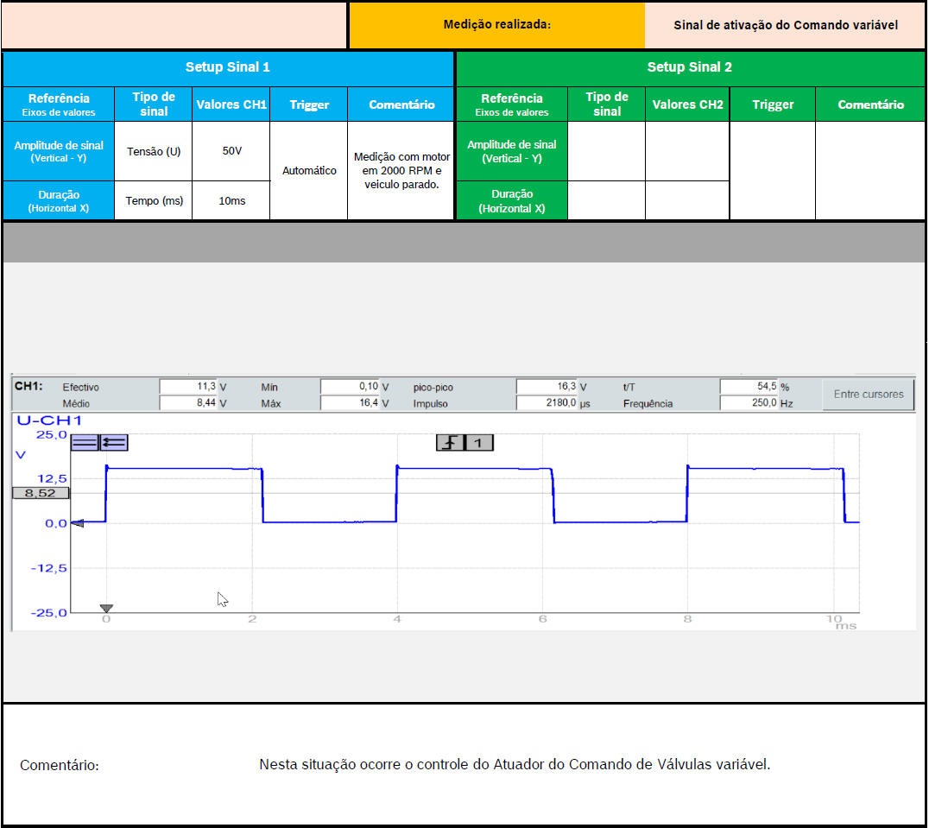Click the horizontal cursor lines icon
Image resolution: width=929 pixels, height=828 pixels.
pos(85,443)
